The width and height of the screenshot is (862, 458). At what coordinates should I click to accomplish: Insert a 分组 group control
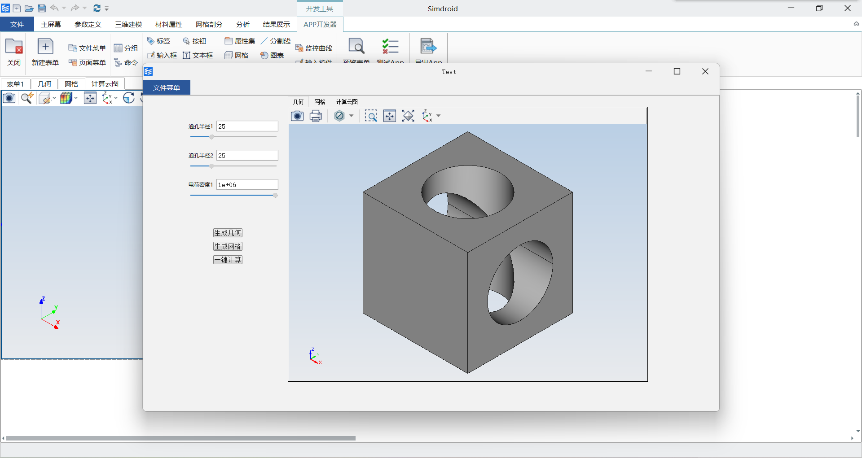pyautogui.click(x=126, y=48)
